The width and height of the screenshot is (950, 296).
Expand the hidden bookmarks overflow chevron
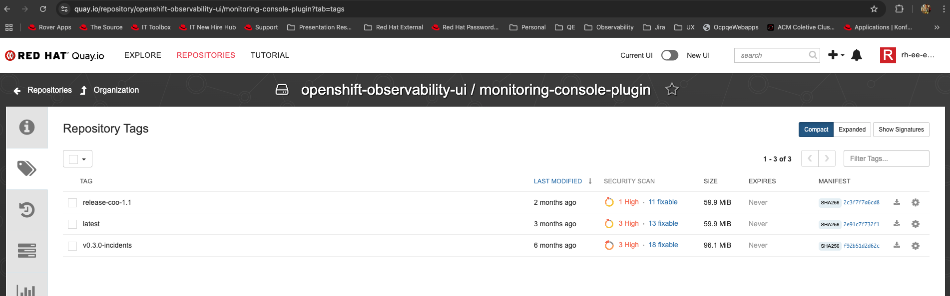tap(937, 27)
